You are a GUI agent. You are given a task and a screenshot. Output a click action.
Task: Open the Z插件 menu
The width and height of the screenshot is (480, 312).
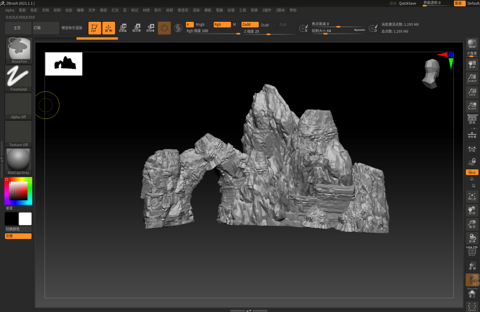266,10
